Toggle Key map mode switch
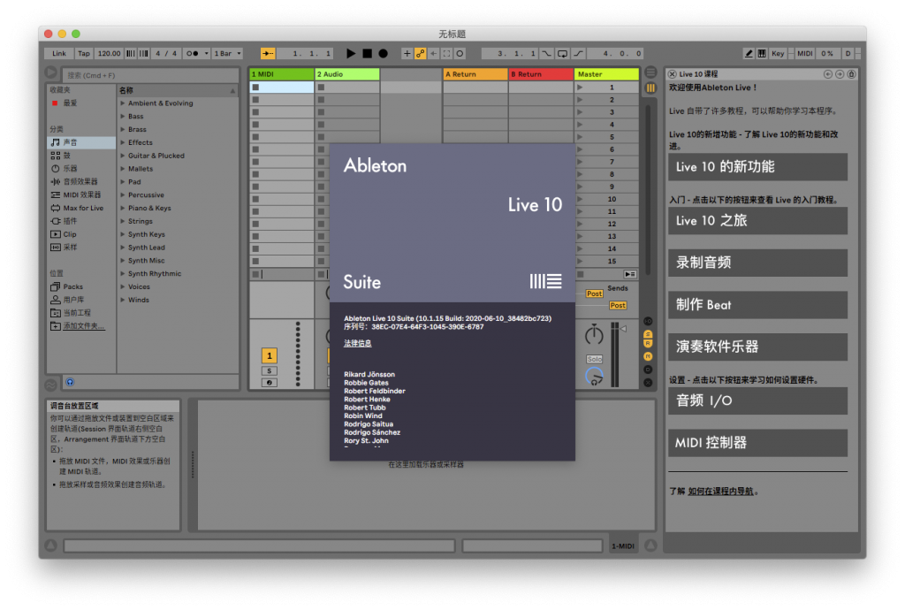 point(778,53)
